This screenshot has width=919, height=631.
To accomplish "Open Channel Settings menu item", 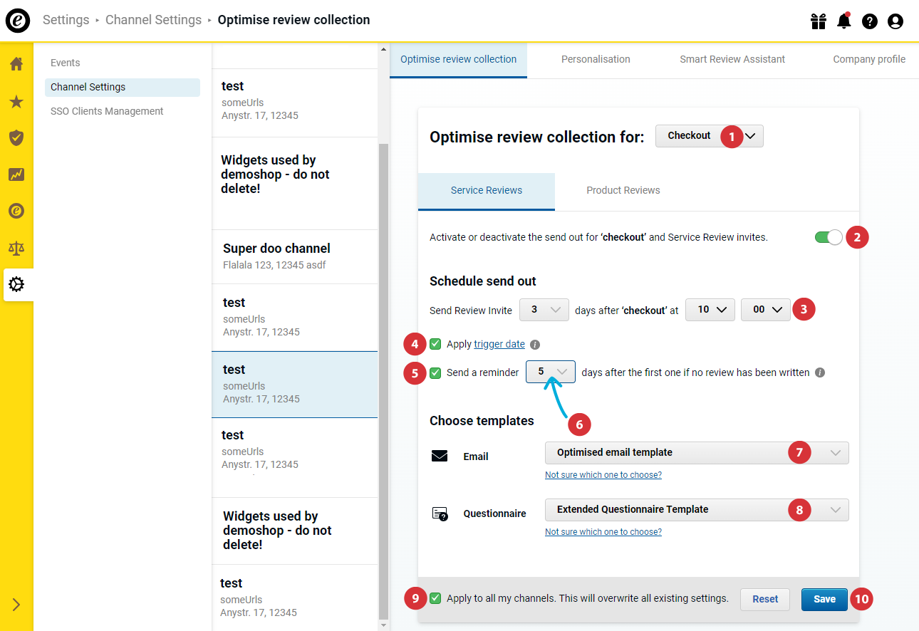I will tap(123, 87).
